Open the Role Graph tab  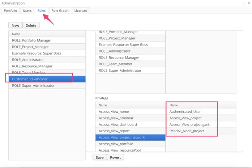60,10
